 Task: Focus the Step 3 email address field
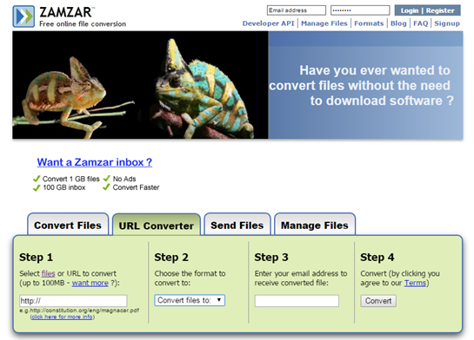pos(297,301)
